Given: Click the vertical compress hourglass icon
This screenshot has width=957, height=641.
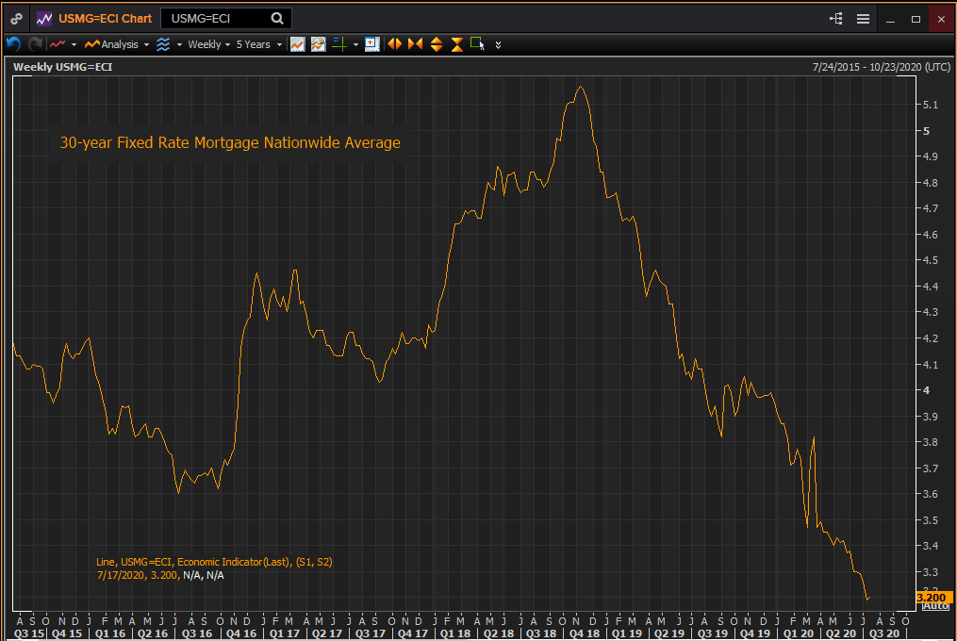Looking at the screenshot, I should point(456,44).
